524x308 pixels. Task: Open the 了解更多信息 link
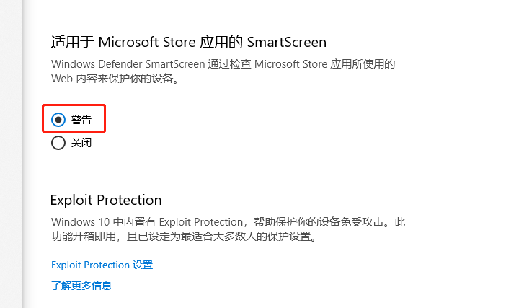(x=81, y=286)
